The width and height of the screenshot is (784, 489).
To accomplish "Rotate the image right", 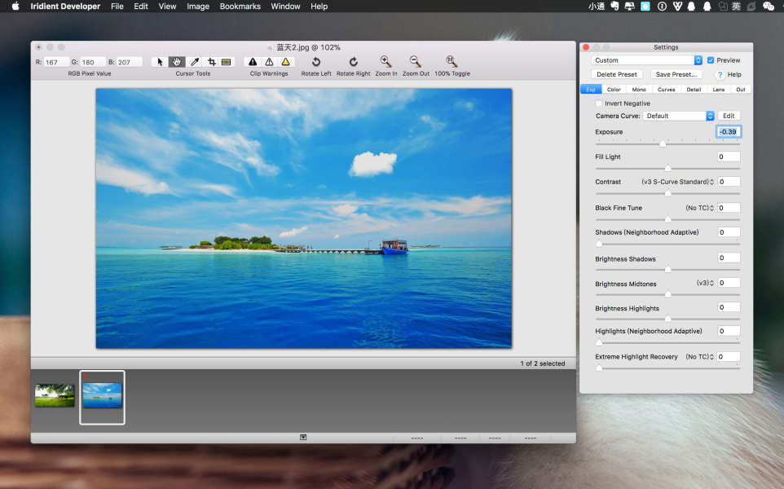I will 354,62.
